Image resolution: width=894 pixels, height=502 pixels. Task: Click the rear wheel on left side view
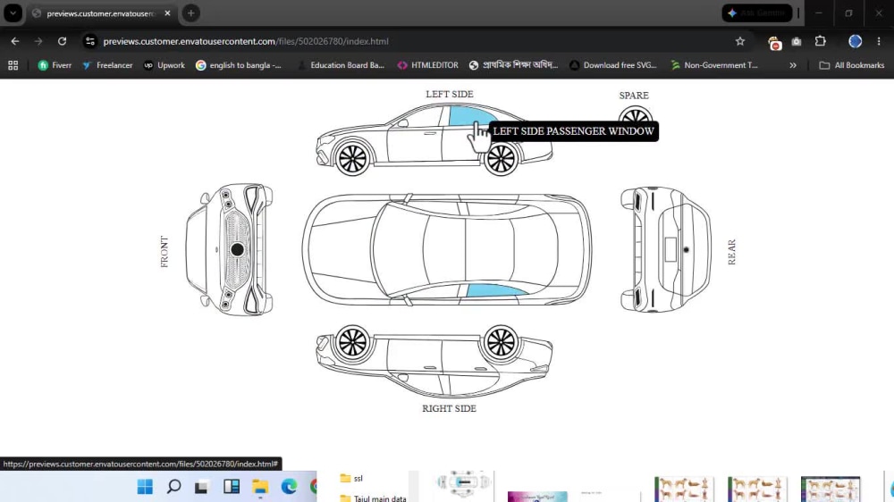[x=501, y=158]
